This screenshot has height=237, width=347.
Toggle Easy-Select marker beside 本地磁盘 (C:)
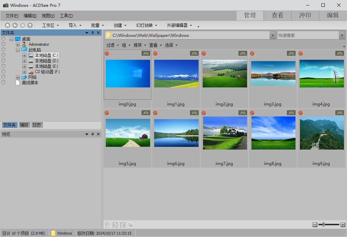point(3,55)
